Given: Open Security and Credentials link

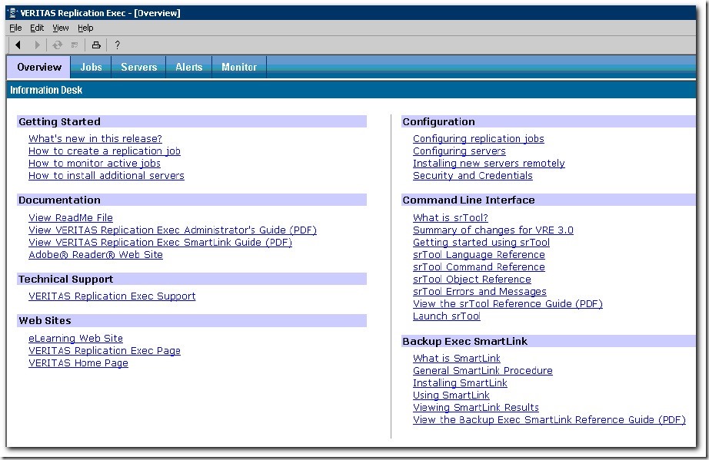Looking at the screenshot, I should point(472,175).
